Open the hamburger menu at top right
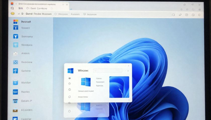 click(199, 10)
